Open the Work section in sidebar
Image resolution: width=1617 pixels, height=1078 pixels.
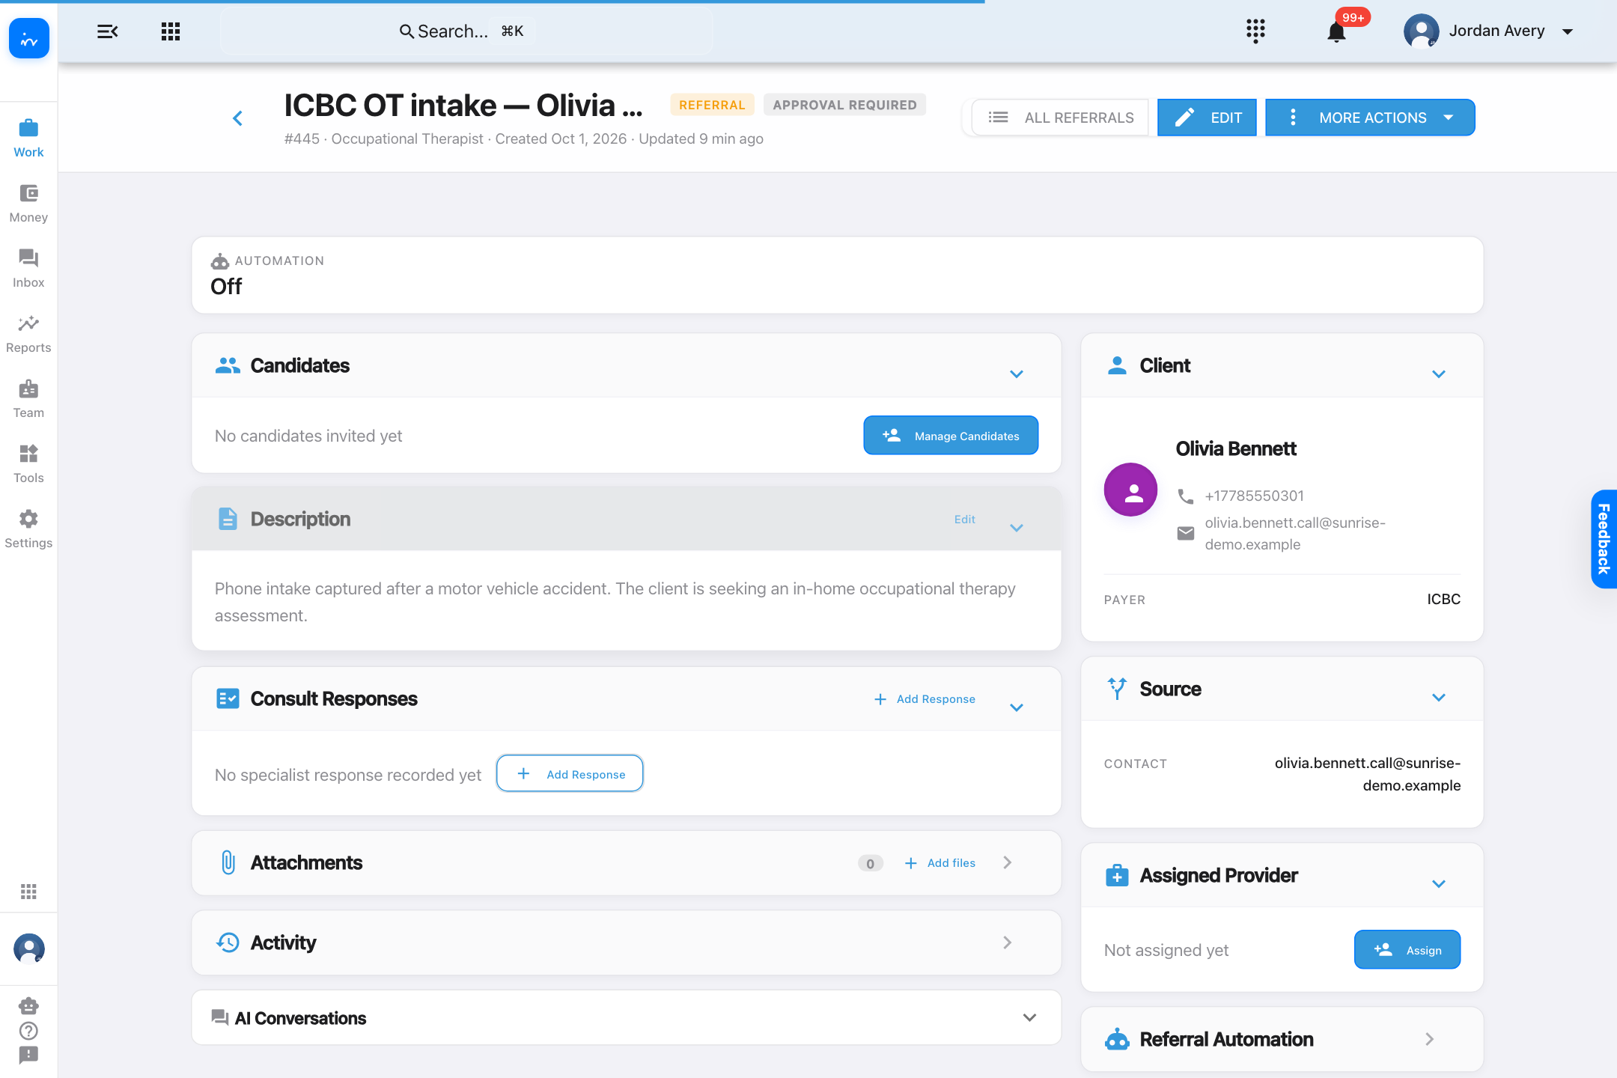point(28,139)
